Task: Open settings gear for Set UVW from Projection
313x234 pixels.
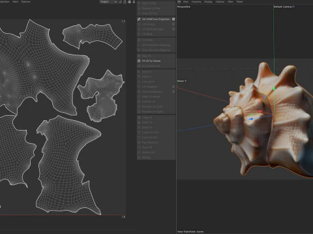Action: tap(173, 19)
